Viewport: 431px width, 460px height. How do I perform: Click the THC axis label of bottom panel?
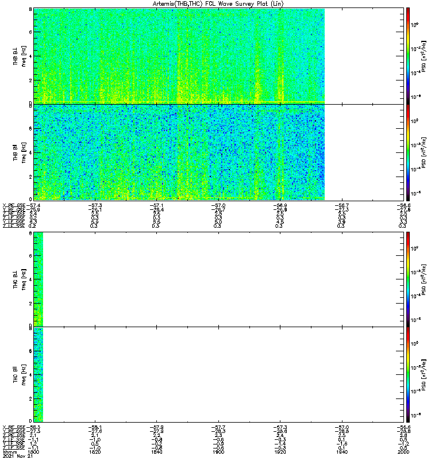coord(16,374)
